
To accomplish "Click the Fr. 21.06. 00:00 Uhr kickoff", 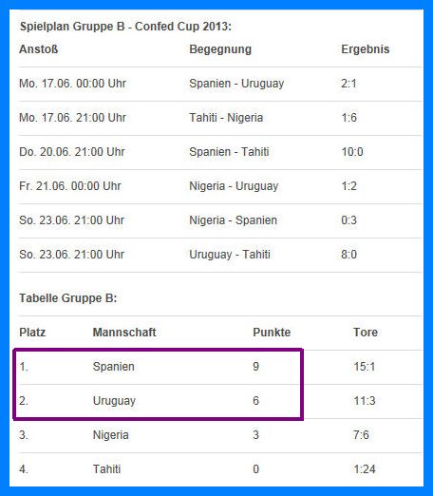I will [x=70, y=186].
